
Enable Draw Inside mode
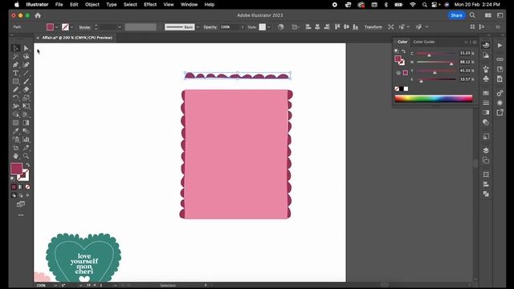[x=27, y=195]
